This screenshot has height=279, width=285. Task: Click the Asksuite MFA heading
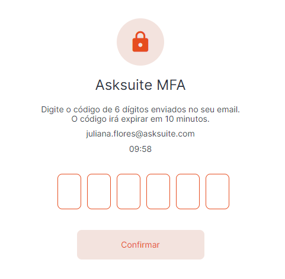click(140, 85)
